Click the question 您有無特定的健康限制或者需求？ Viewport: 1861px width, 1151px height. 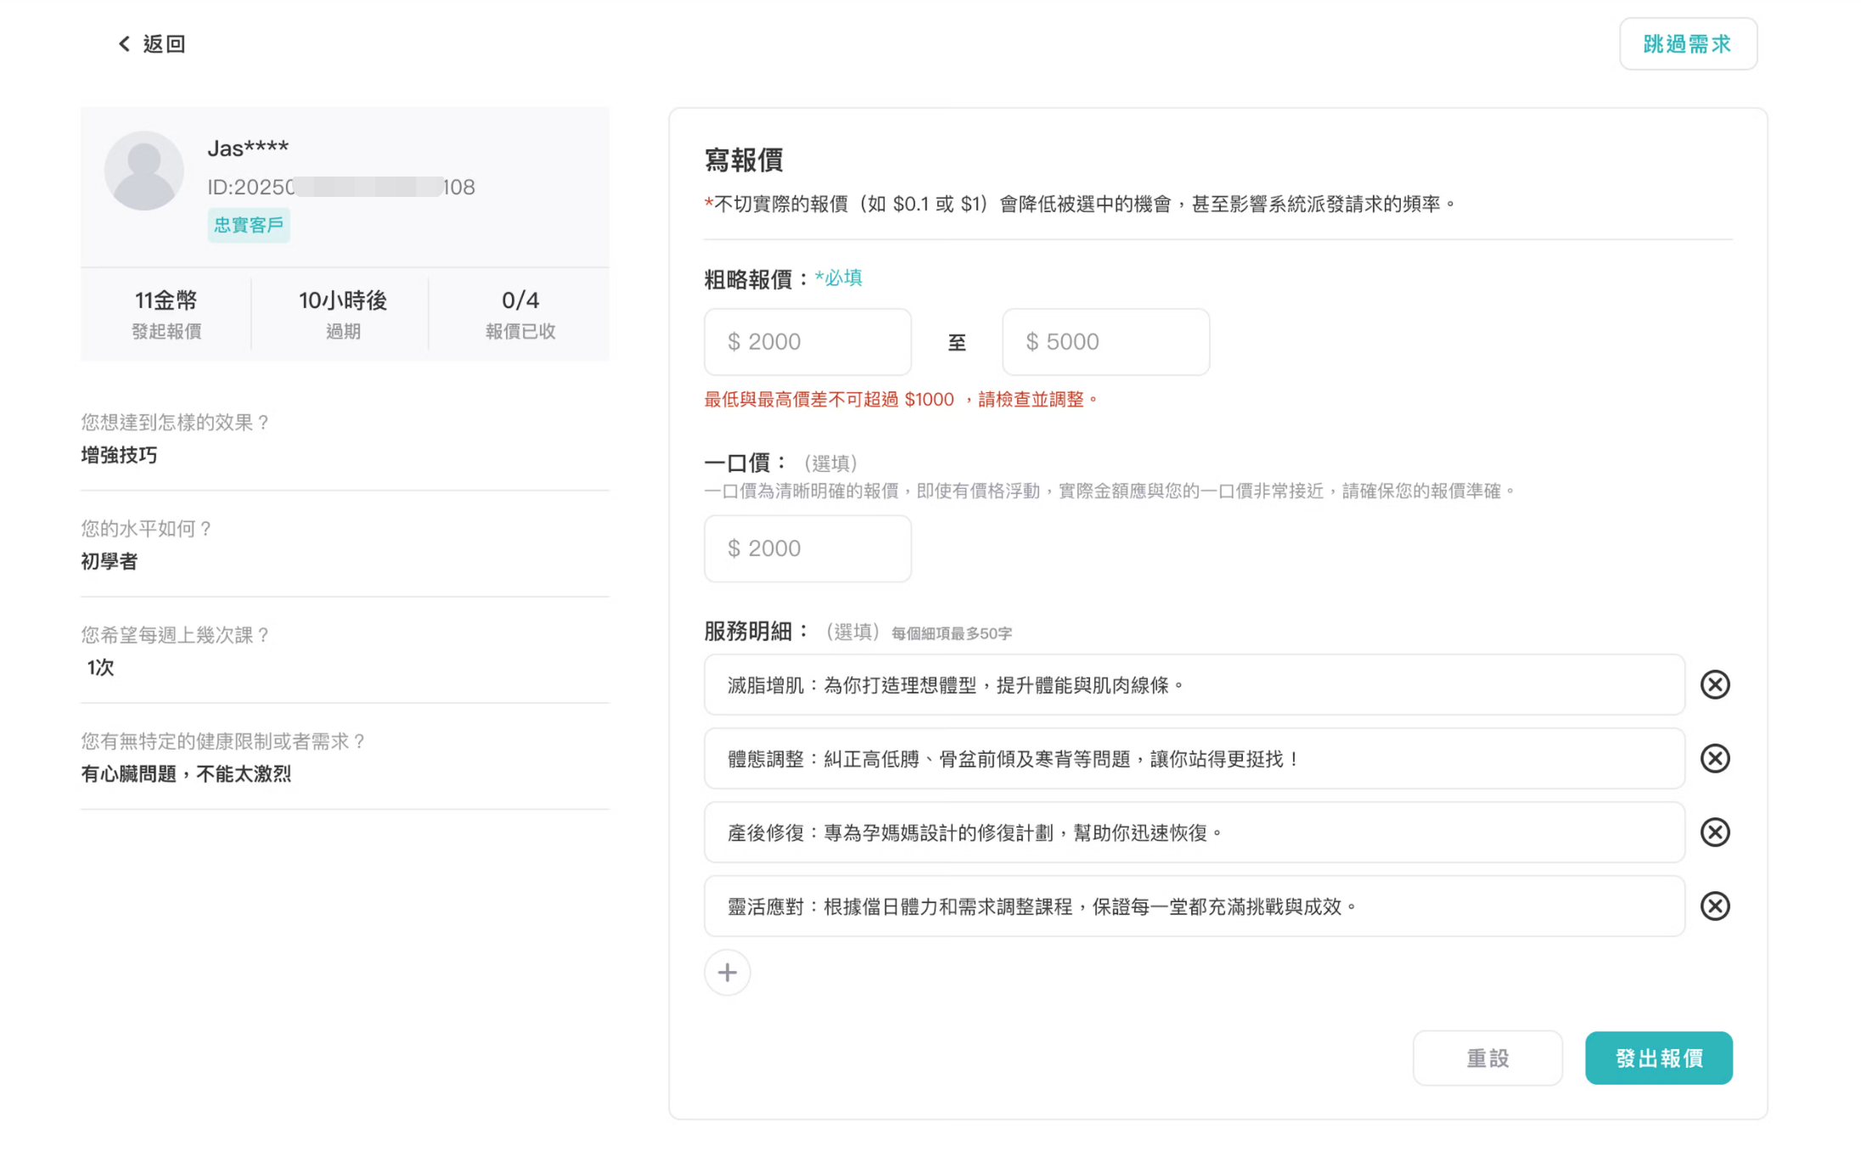[x=223, y=740]
